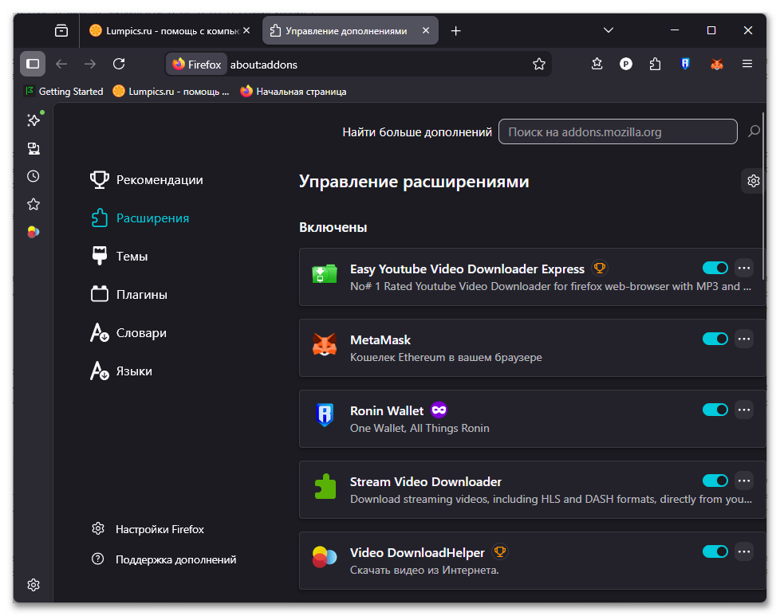The image size is (780, 616).
Task: Go back with the back arrow
Action: (x=61, y=64)
